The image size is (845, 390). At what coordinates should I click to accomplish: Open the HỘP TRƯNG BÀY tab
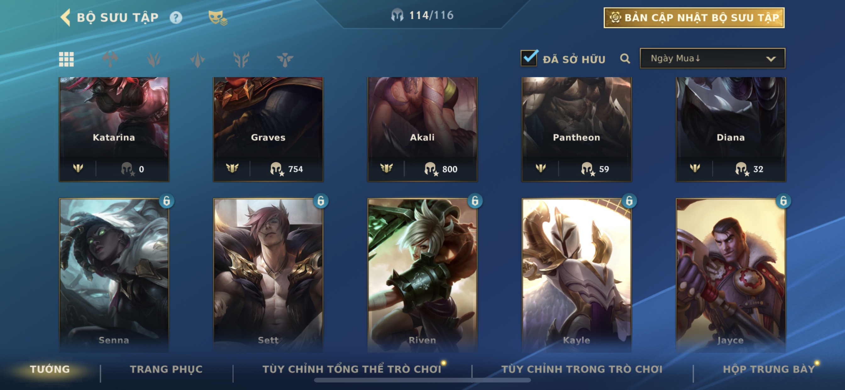coord(769,369)
